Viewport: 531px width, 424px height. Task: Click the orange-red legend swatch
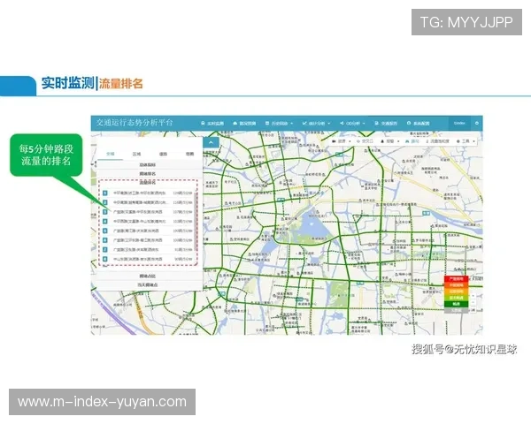coord(456,285)
